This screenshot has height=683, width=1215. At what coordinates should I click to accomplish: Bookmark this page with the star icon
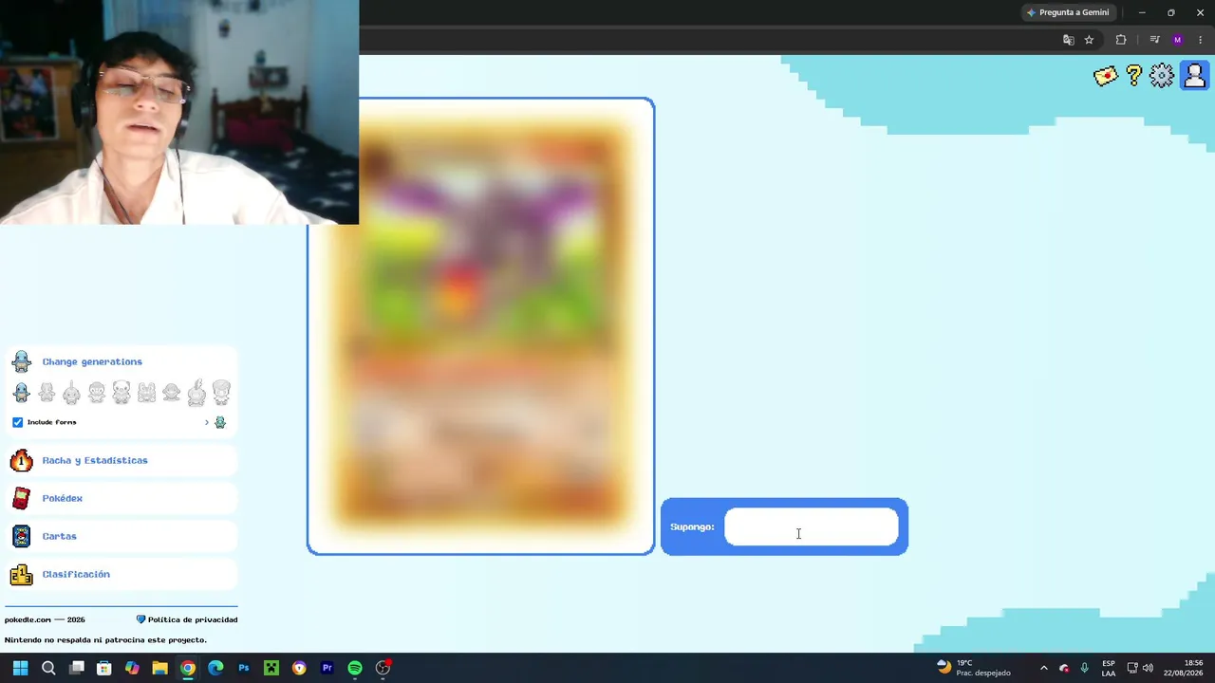pos(1089,40)
